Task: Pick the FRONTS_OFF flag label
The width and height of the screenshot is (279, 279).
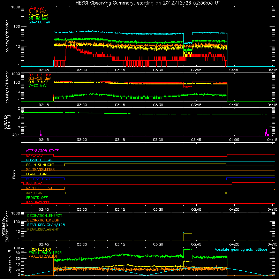Action: click(x=37, y=197)
